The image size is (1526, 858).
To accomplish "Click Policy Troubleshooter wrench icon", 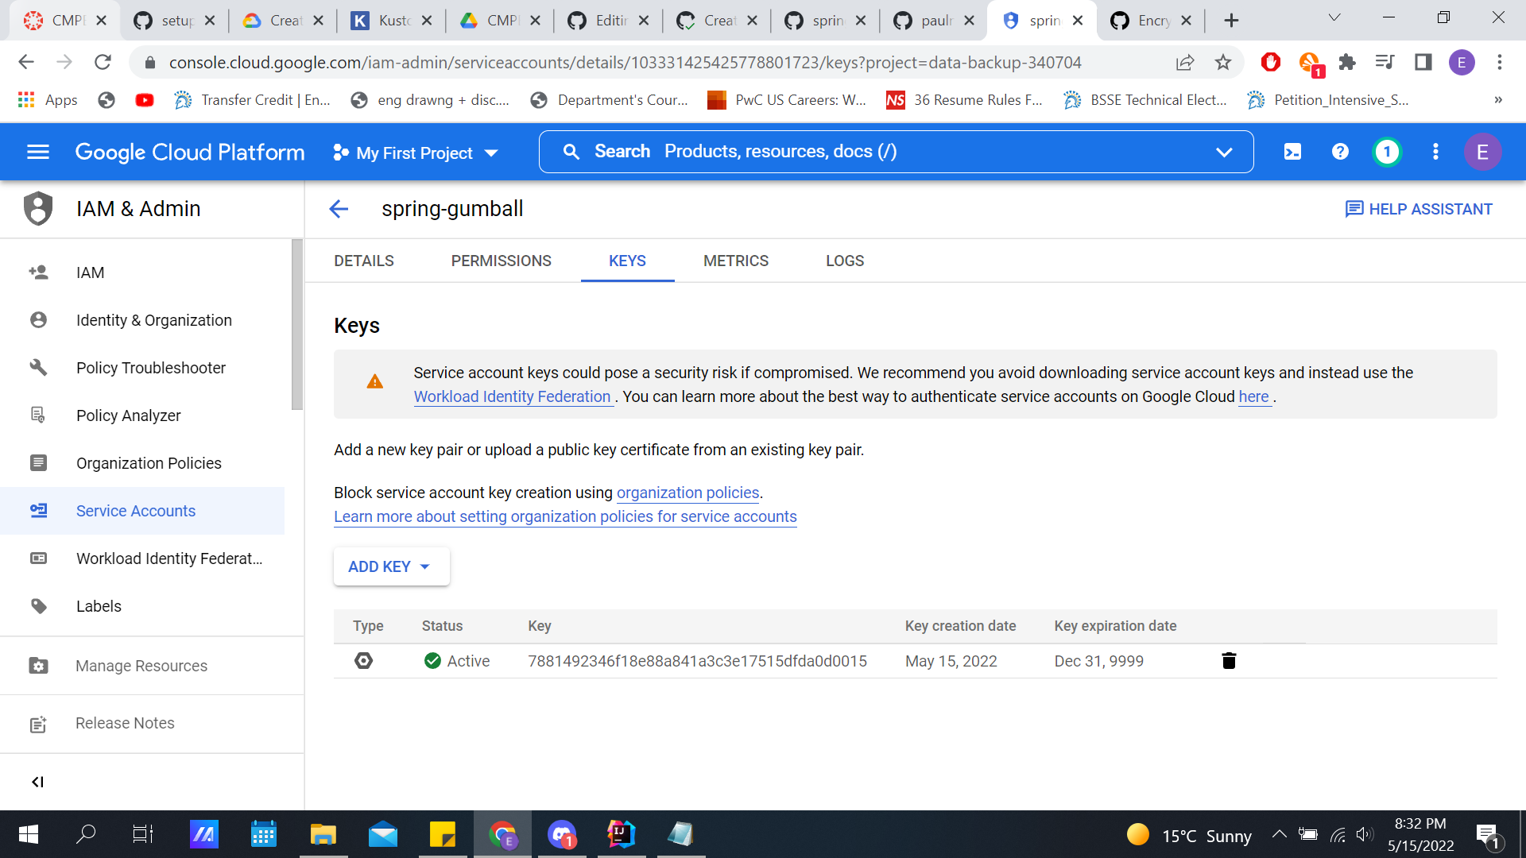I will 38,368.
